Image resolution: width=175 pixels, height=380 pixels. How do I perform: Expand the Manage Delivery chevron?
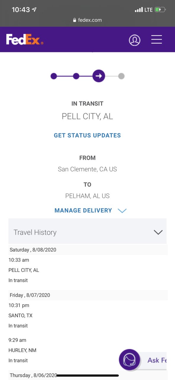pyautogui.click(x=122, y=211)
